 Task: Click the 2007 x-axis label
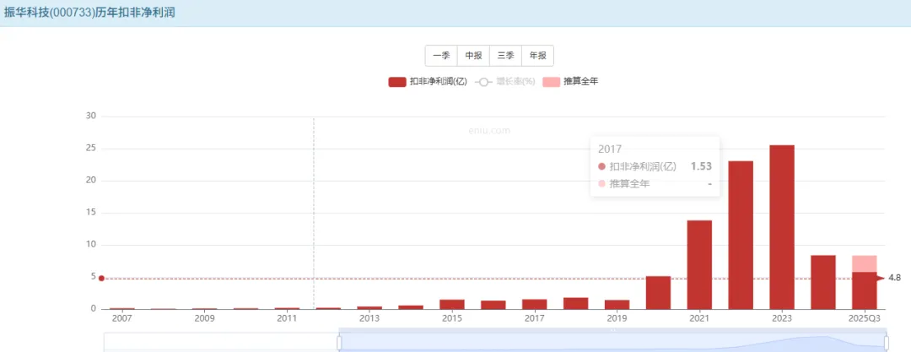[x=122, y=319]
